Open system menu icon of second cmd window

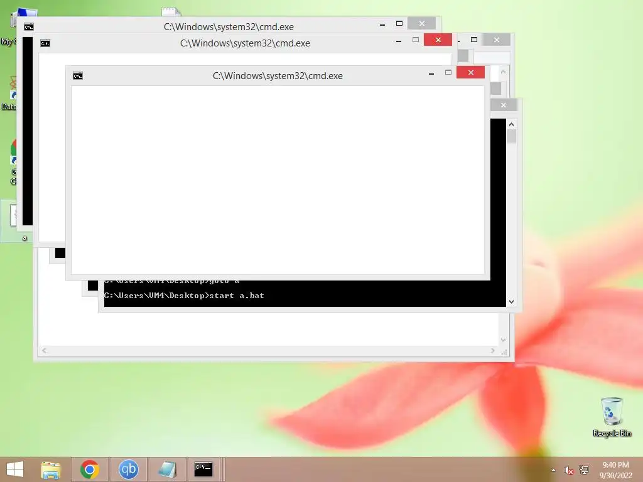pos(45,43)
